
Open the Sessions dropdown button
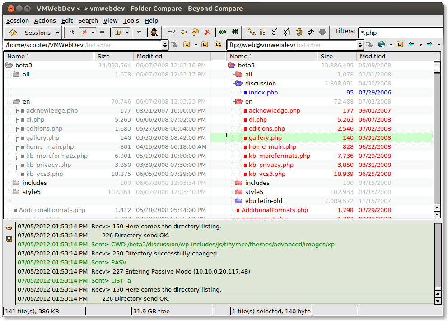[42, 33]
